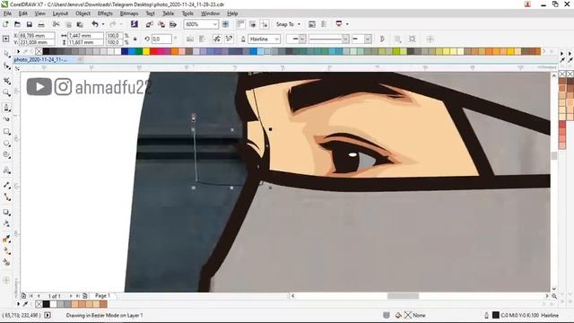The width and height of the screenshot is (574, 323).
Task: Click the object width input field
Action: click(x=86, y=36)
